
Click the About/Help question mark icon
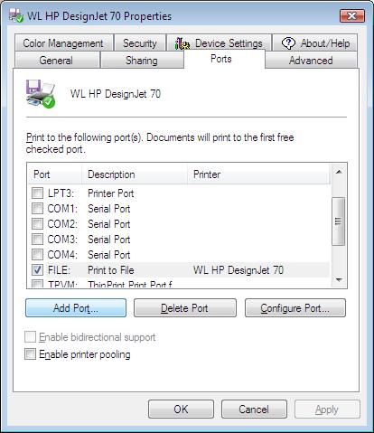point(288,43)
